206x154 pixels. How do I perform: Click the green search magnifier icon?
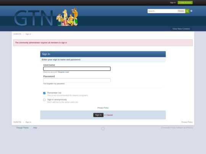tap(187, 11)
